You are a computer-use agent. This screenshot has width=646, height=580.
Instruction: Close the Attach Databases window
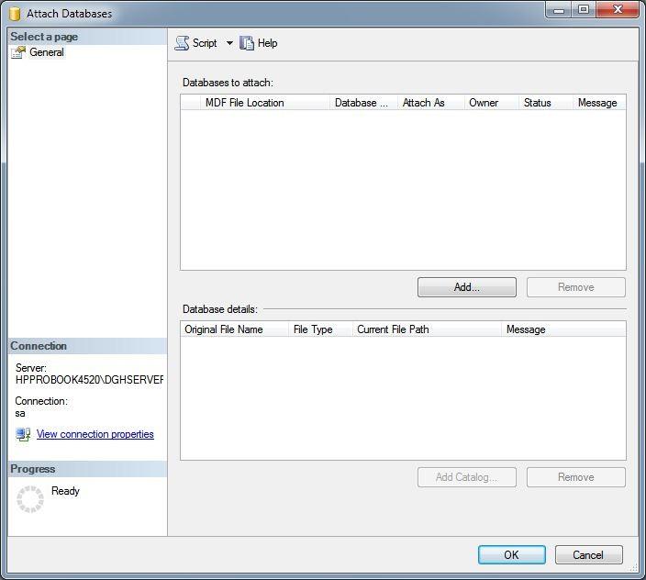(x=618, y=10)
